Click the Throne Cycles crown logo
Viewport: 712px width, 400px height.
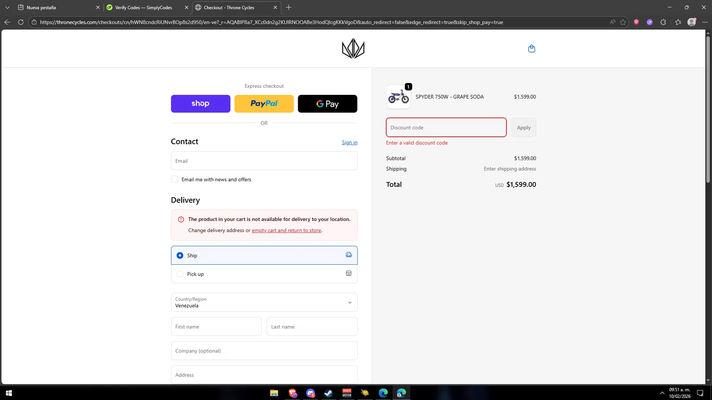click(353, 48)
